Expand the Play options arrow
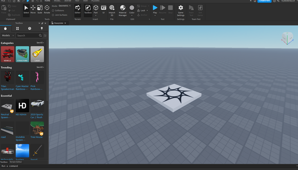This screenshot has width=298, height=170. coord(155,15)
